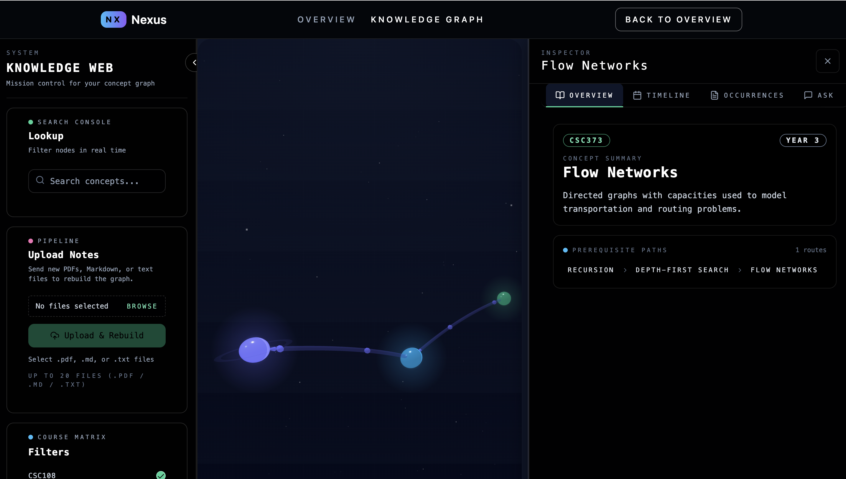Close the Inspector panel
846x479 pixels.
[x=827, y=61]
